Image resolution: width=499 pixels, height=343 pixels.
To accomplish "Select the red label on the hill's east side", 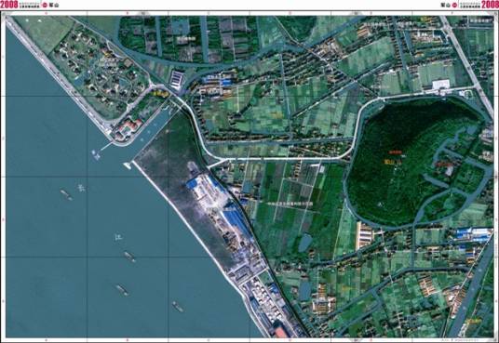I will (443, 164).
